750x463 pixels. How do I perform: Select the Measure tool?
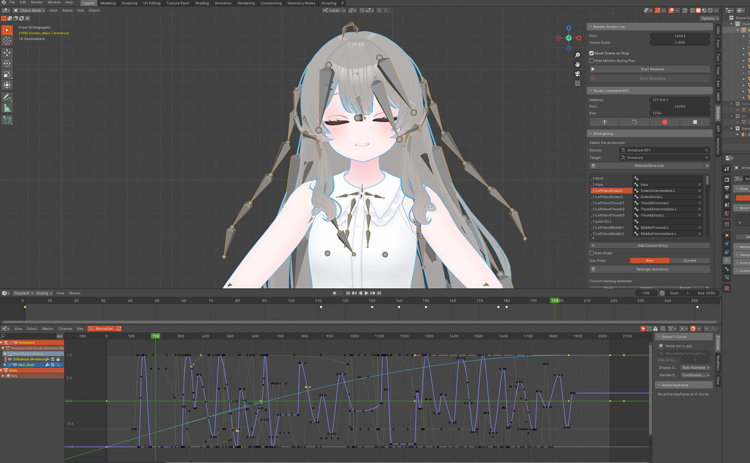pos(7,108)
